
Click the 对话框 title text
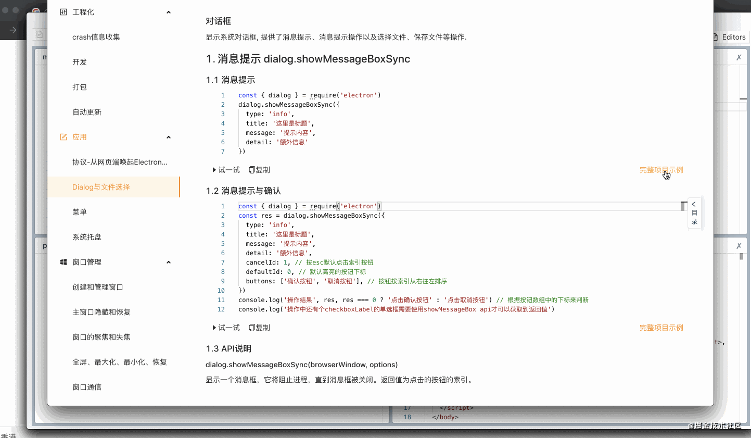[x=218, y=21]
